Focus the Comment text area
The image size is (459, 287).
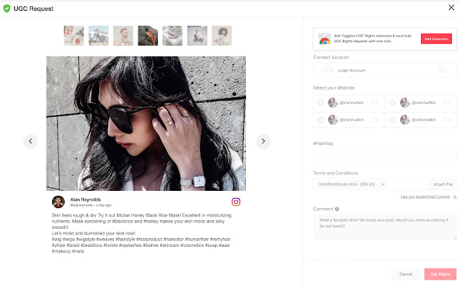[384, 227]
